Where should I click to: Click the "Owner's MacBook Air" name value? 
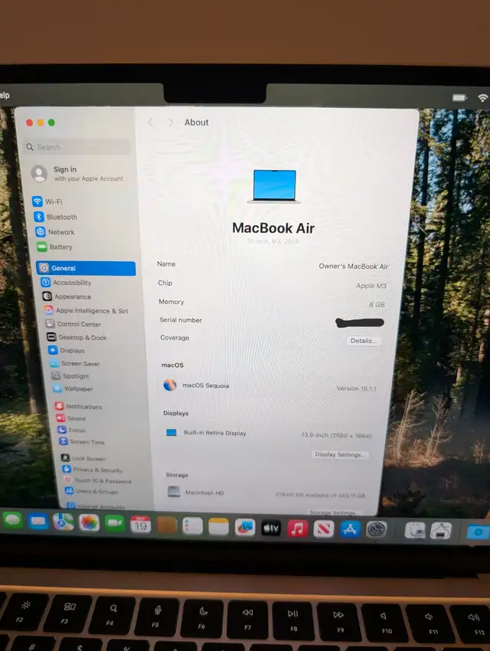coord(353,266)
